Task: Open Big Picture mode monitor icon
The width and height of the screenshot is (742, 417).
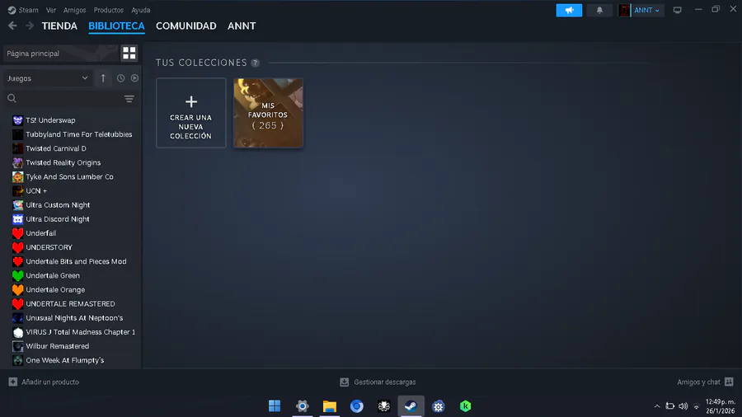Action: click(x=677, y=10)
